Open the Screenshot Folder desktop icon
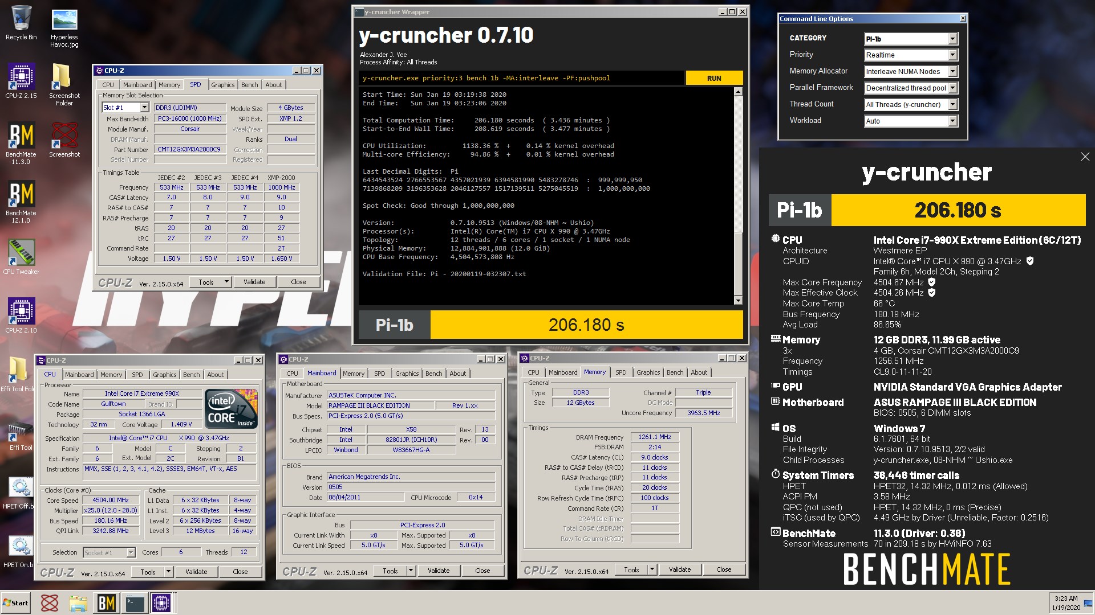Viewport: 1095px width, 615px height. (x=64, y=84)
